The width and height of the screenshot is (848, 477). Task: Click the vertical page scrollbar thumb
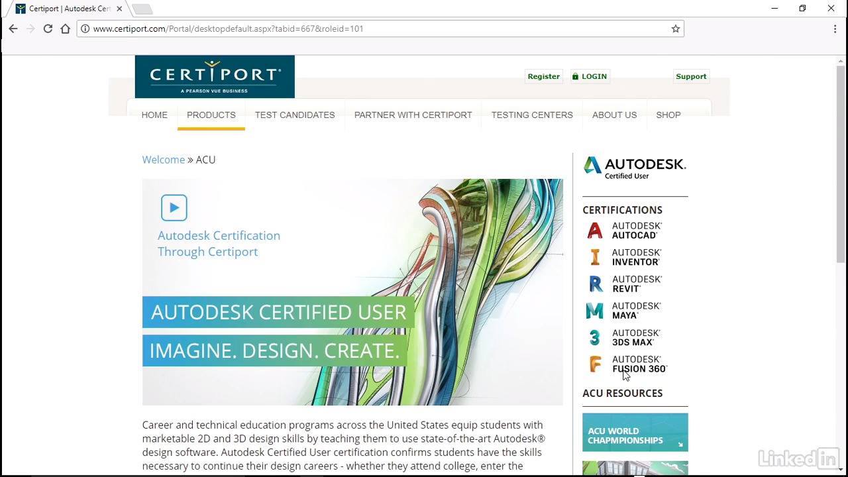(841, 163)
